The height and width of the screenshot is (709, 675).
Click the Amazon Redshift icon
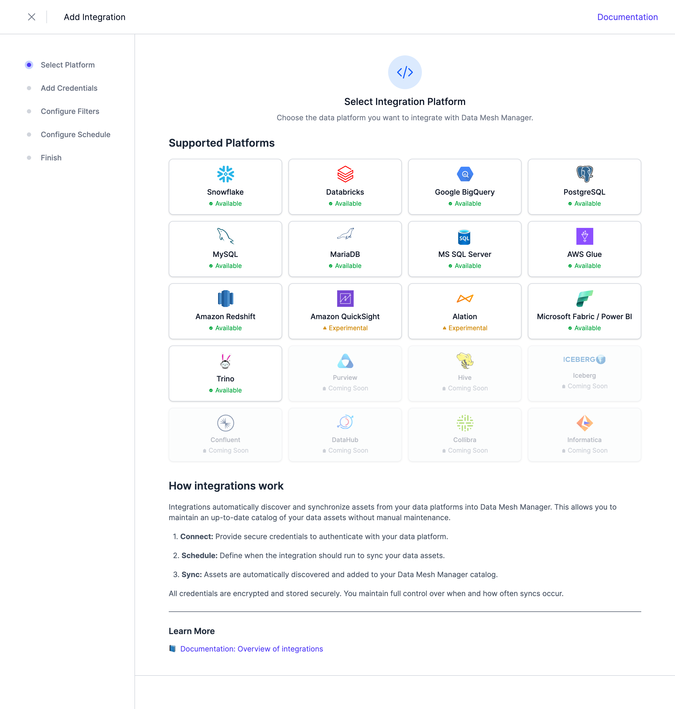[x=226, y=299]
